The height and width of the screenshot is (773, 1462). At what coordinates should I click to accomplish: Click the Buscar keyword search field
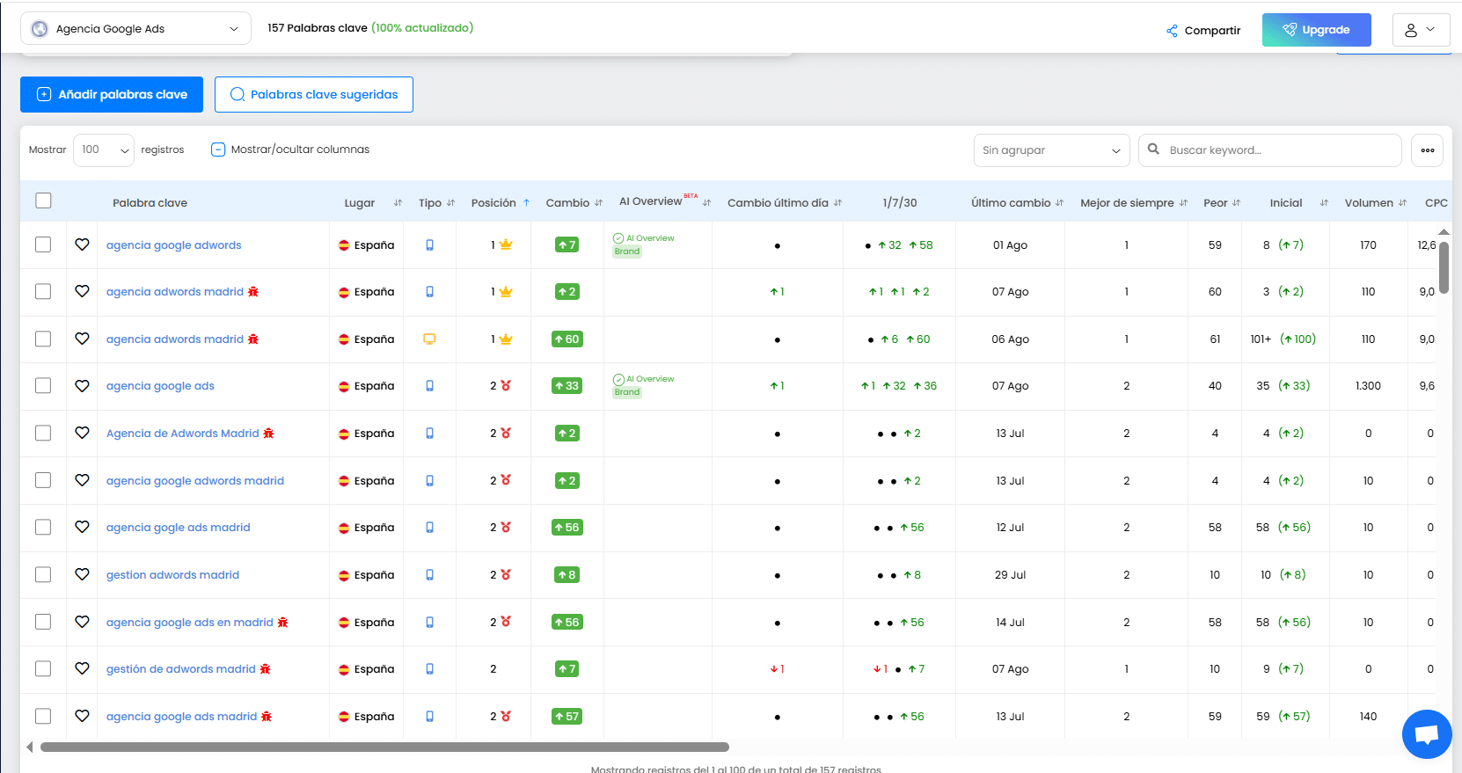tap(1280, 150)
